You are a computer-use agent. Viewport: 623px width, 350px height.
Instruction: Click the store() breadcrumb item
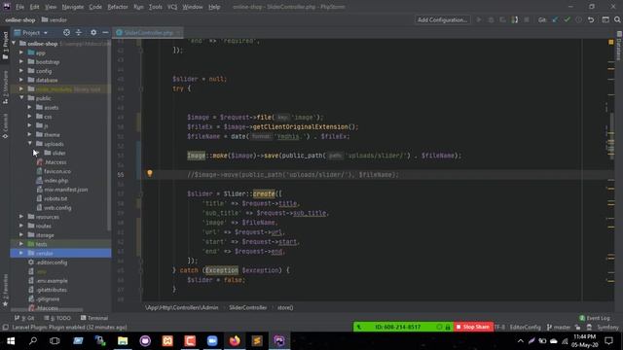285,307
